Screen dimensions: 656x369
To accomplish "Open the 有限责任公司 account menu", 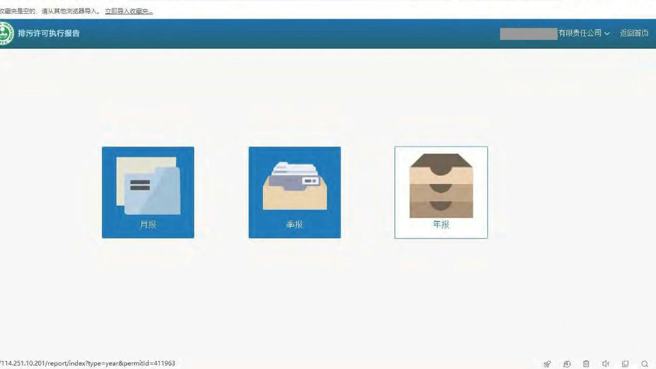I will [x=580, y=33].
